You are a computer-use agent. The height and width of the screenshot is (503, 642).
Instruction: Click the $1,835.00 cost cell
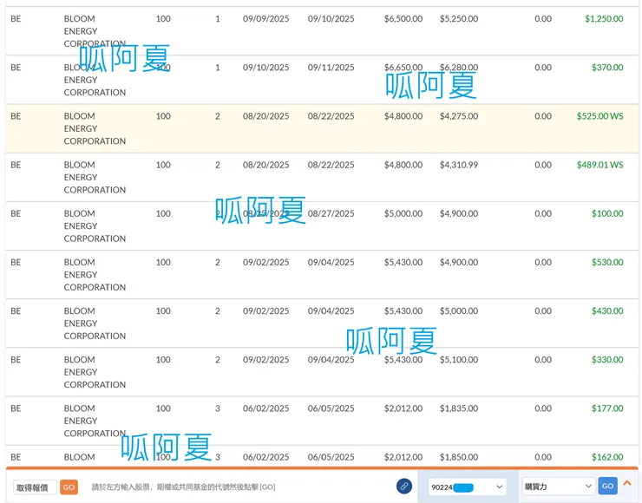(459, 408)
